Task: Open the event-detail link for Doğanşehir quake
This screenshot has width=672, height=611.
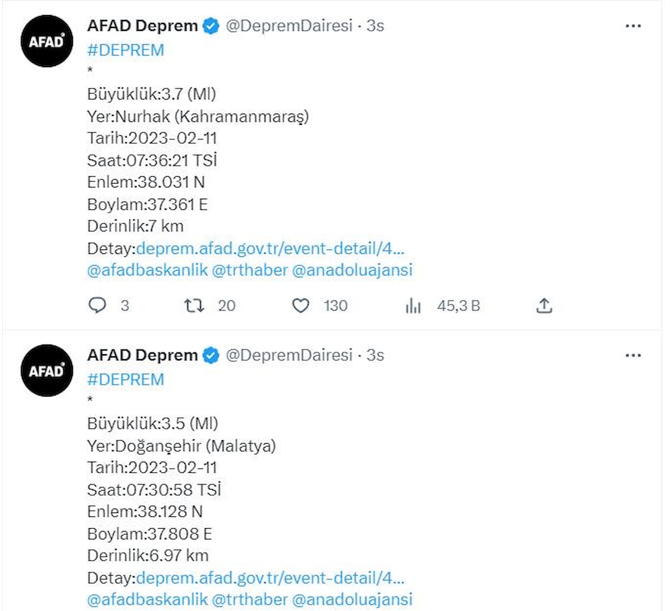Action: [270, 577]
